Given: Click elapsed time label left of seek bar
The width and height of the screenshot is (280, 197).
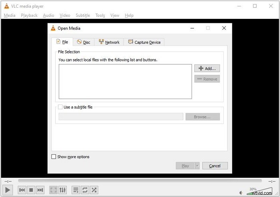Looking at the screenshot, I should coord(8,181).
